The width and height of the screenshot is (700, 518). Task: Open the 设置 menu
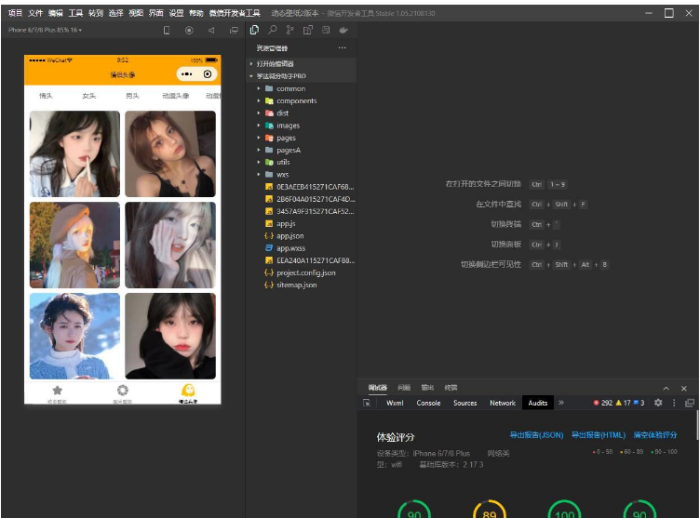coord(176,13)
